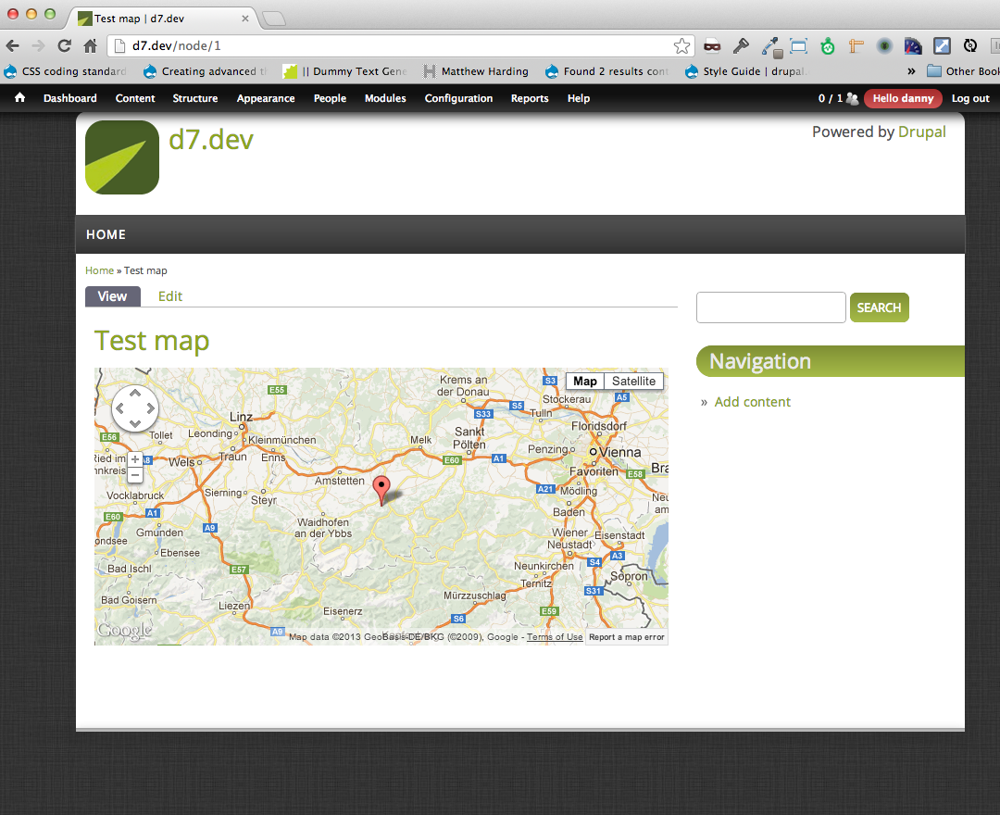Click the key-shaped password extension icon
Image resolution: width=1000 pixels, height=815 pixels.
[x=743, y=45]
